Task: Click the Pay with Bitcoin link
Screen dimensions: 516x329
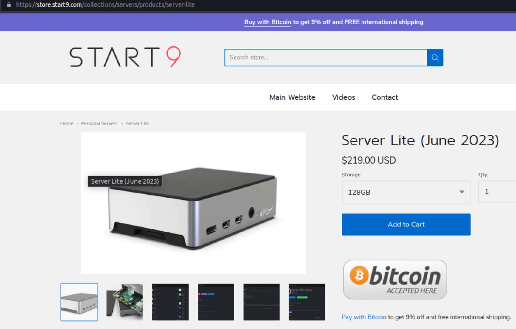Action: point(364,317)
